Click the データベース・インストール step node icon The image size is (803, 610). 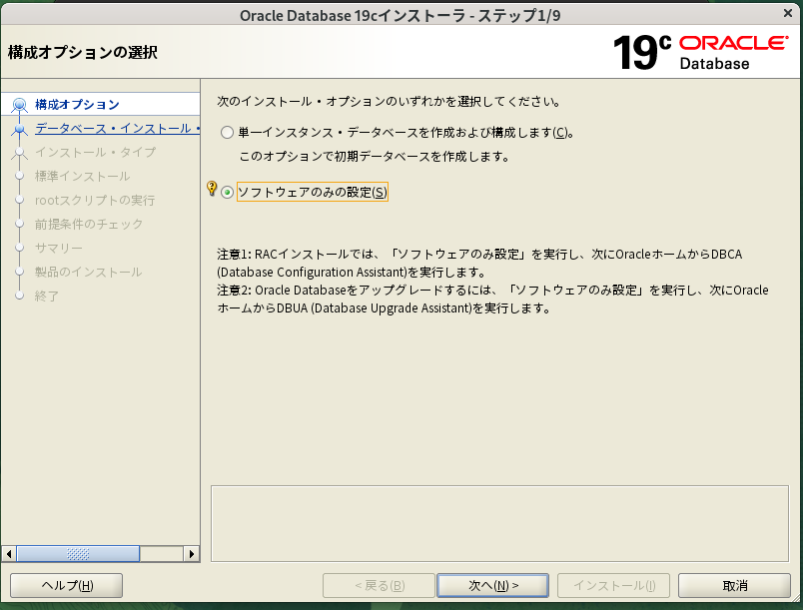(19, 130)
